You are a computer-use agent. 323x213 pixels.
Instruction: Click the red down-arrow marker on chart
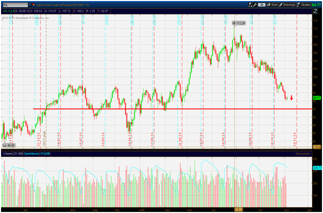[x=291, y=98]
